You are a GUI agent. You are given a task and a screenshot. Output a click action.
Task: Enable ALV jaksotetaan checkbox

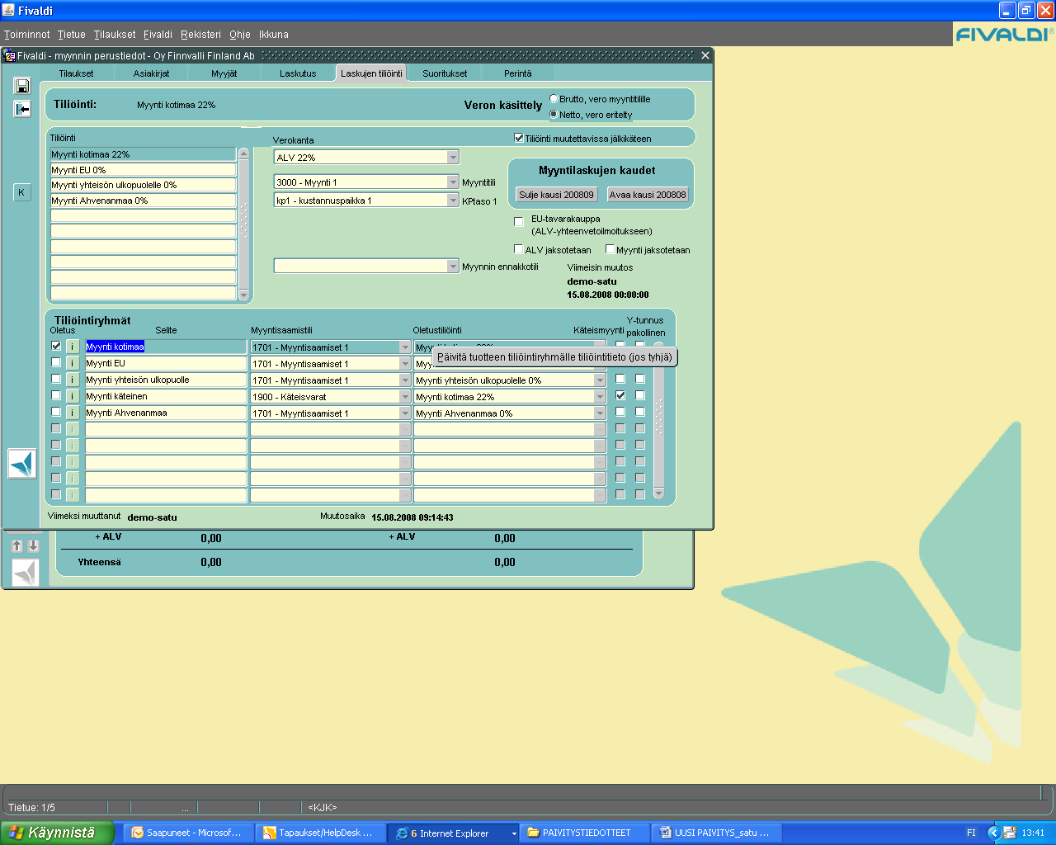point(519,248)
